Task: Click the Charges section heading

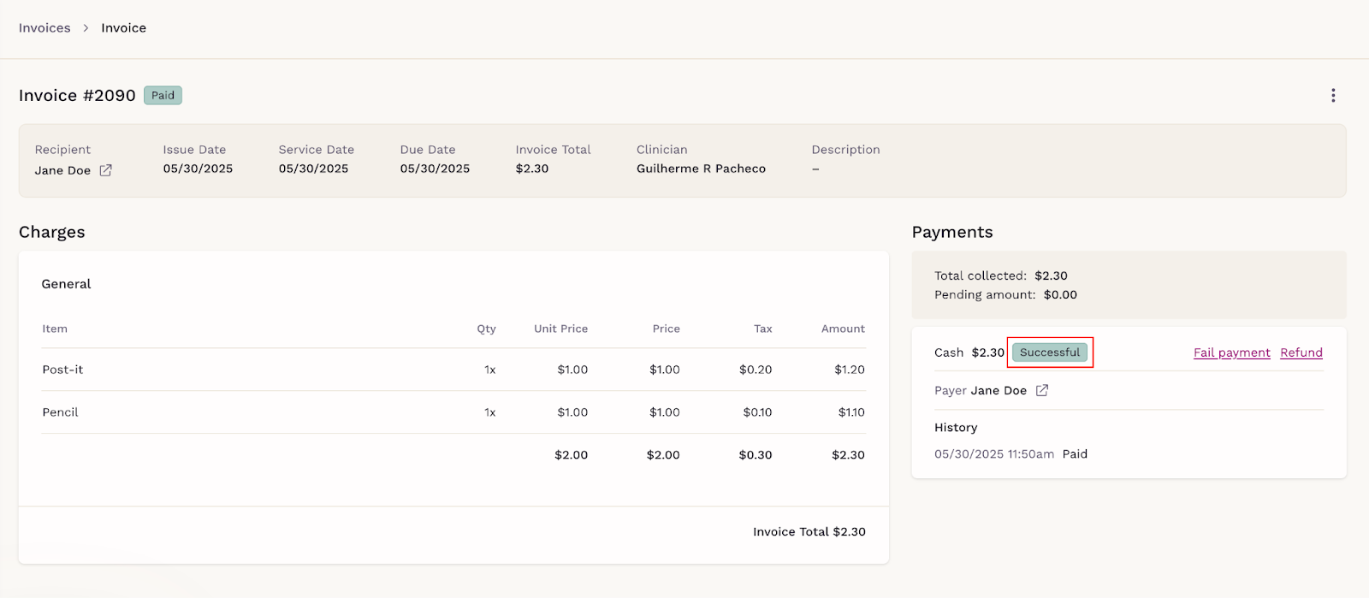Action: [52, 232]
